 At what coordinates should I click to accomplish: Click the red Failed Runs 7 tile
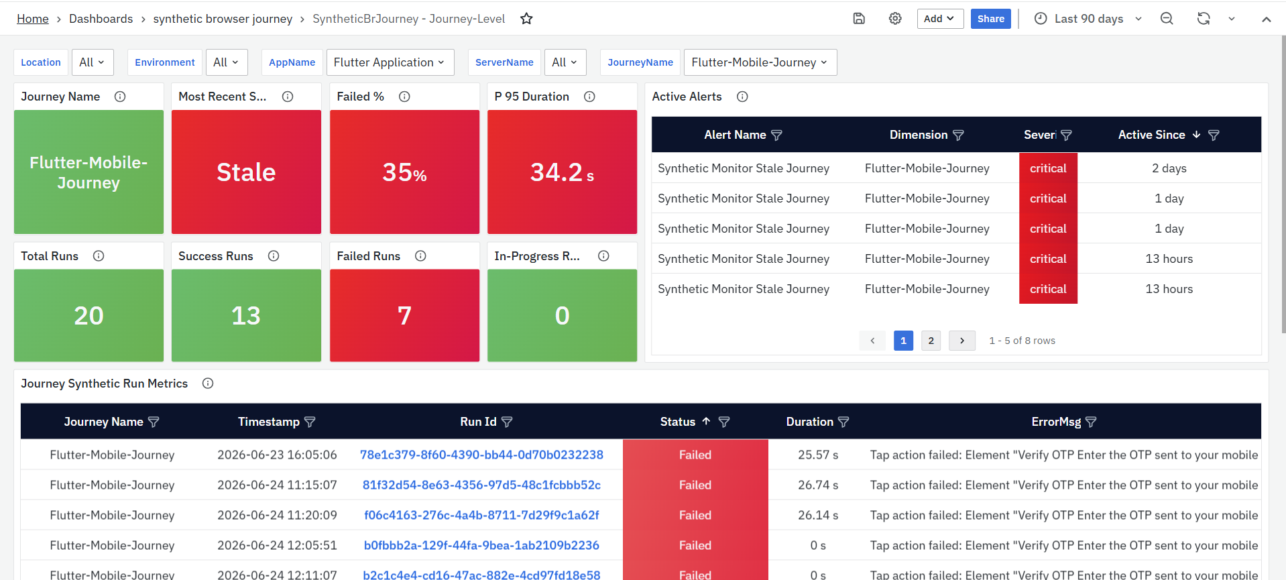(404, 316)
